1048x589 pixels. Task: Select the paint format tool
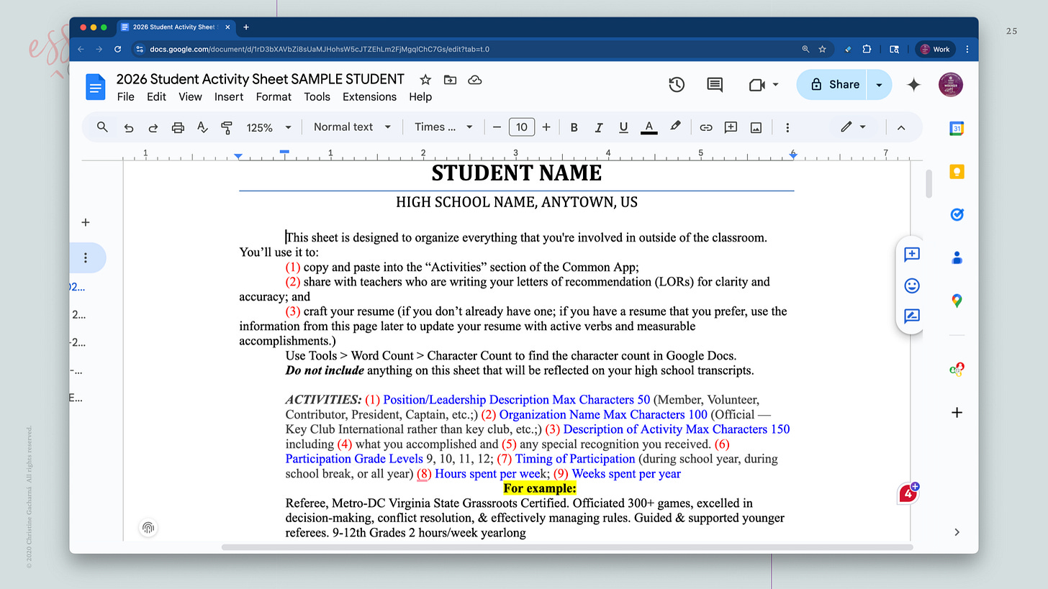pos(227,127)
